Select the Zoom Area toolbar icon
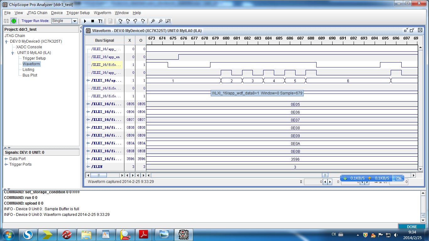429x241 pixels. click(x=168, y=21)
